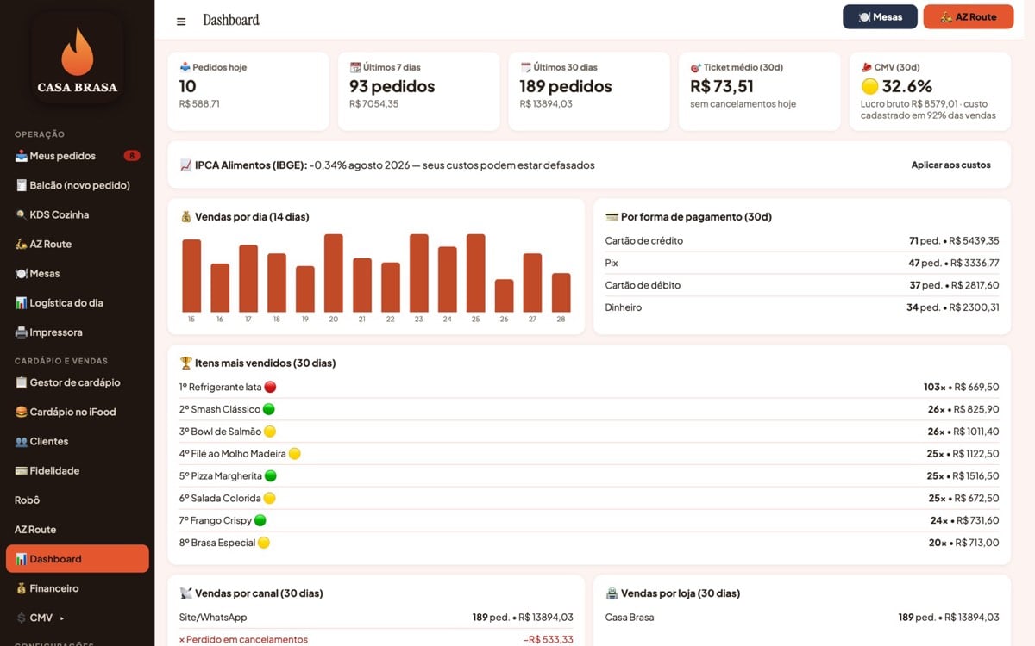This screenshot has width=1035, height=646.
Task: Open the iconless AZ Route sidebar item
Action: click(x=78, y=529)
